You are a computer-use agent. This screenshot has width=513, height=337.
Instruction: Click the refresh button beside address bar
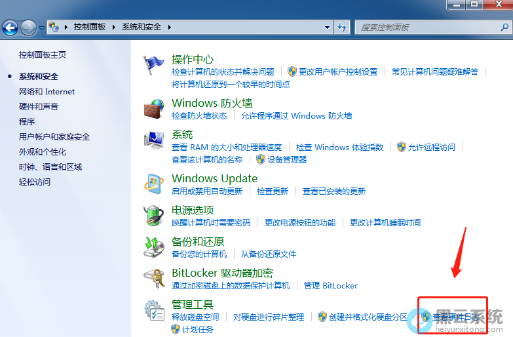[342, 28]
